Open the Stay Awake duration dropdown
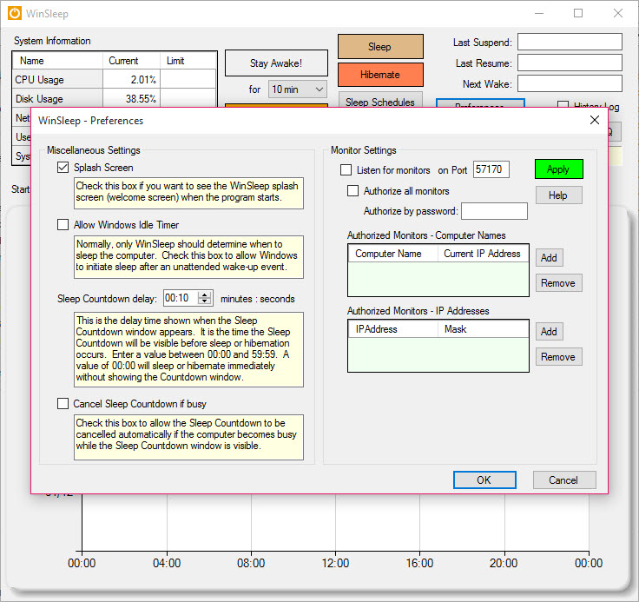This screenshot has width=639, height=602. pyautogui.click(x=297, y=89)
